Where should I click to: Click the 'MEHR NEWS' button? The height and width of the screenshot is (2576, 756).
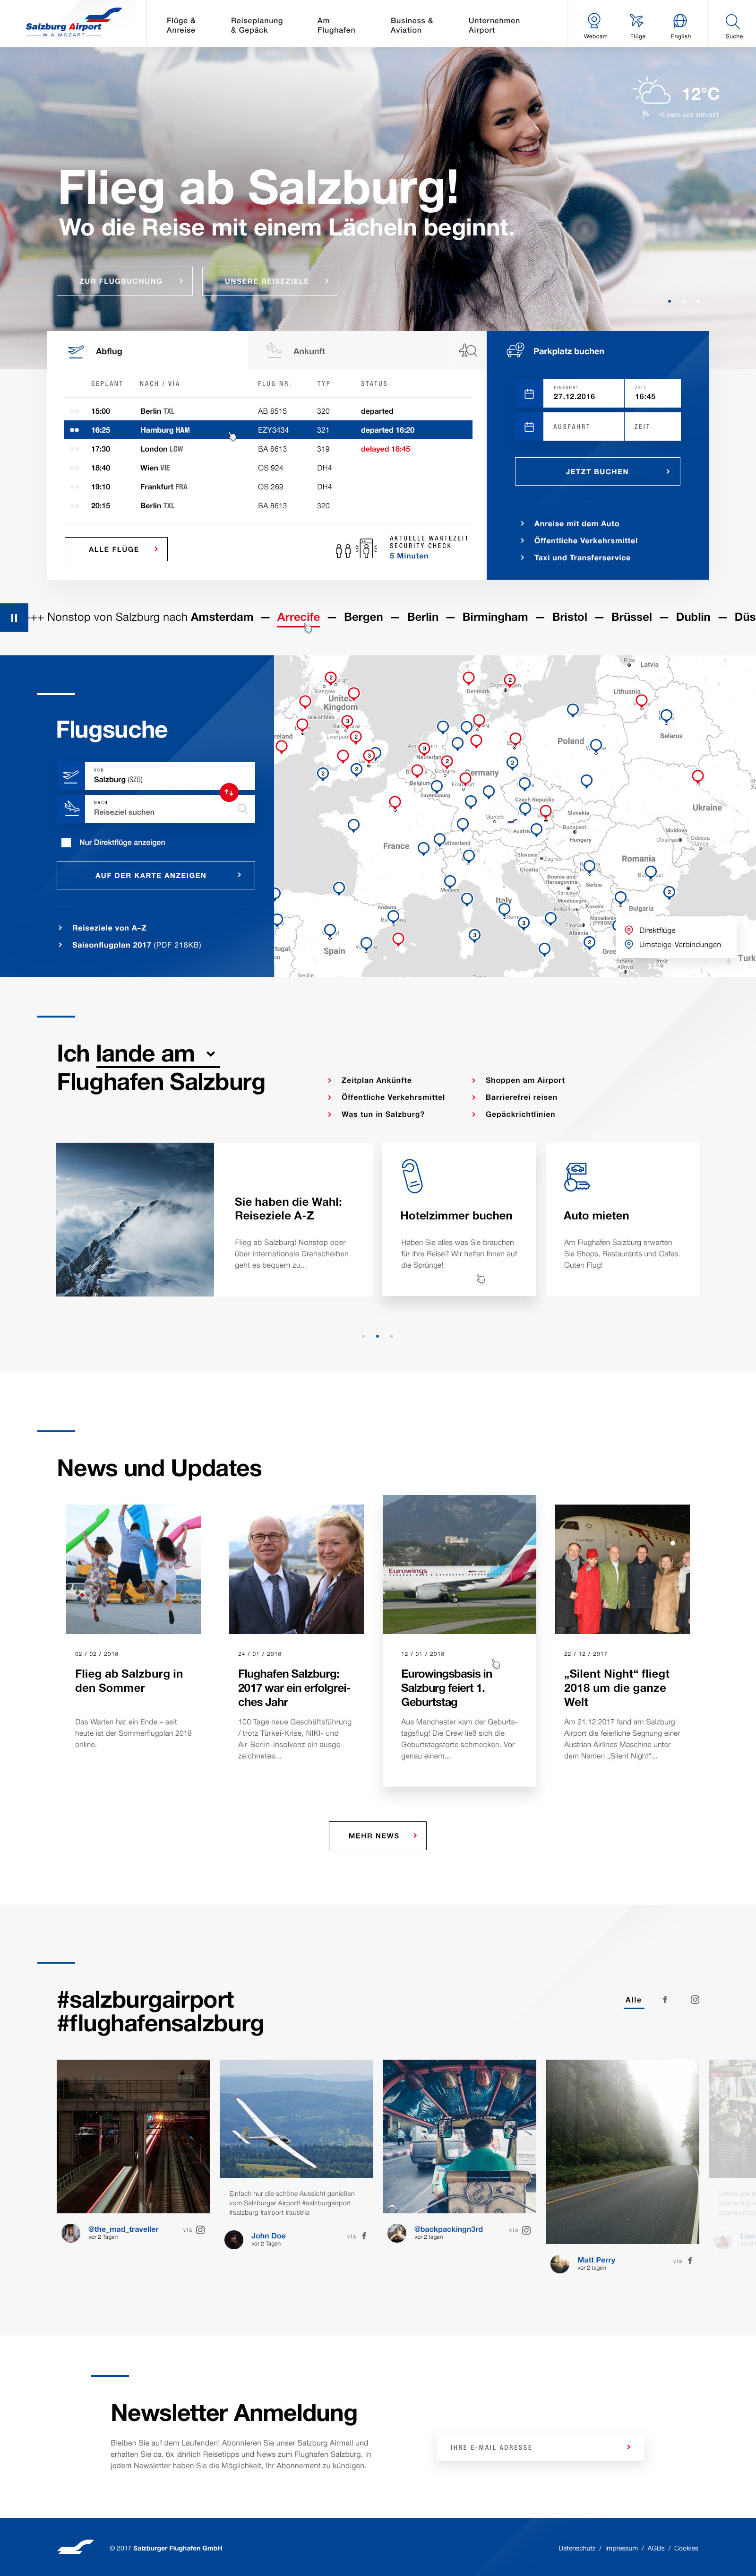coord(378,1836)
